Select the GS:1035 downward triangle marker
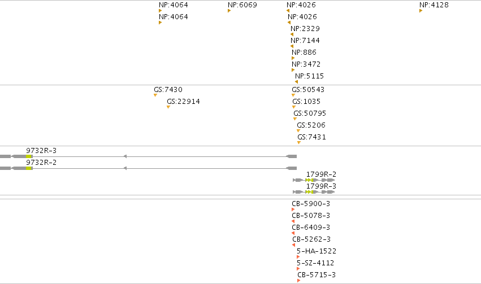 click(x=294, y=107)
